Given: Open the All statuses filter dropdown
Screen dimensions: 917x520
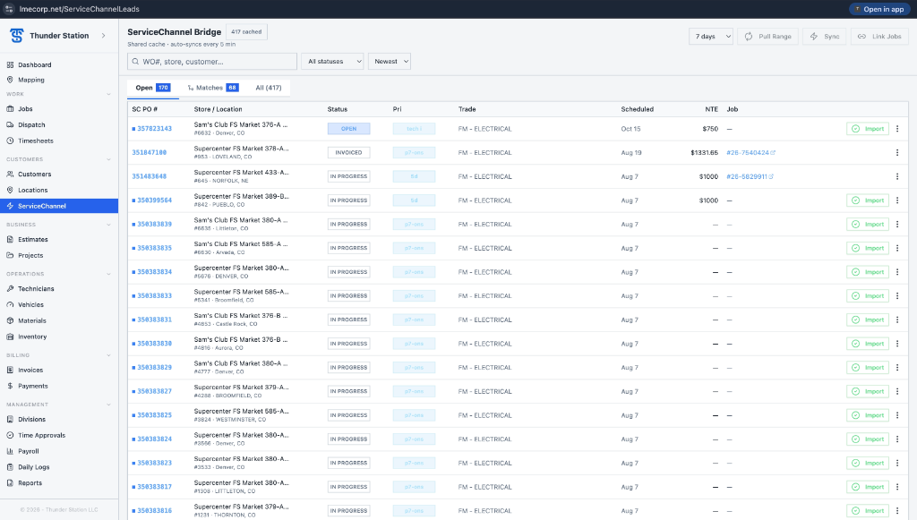Looking at the screenshot, I should click(332, 62).
